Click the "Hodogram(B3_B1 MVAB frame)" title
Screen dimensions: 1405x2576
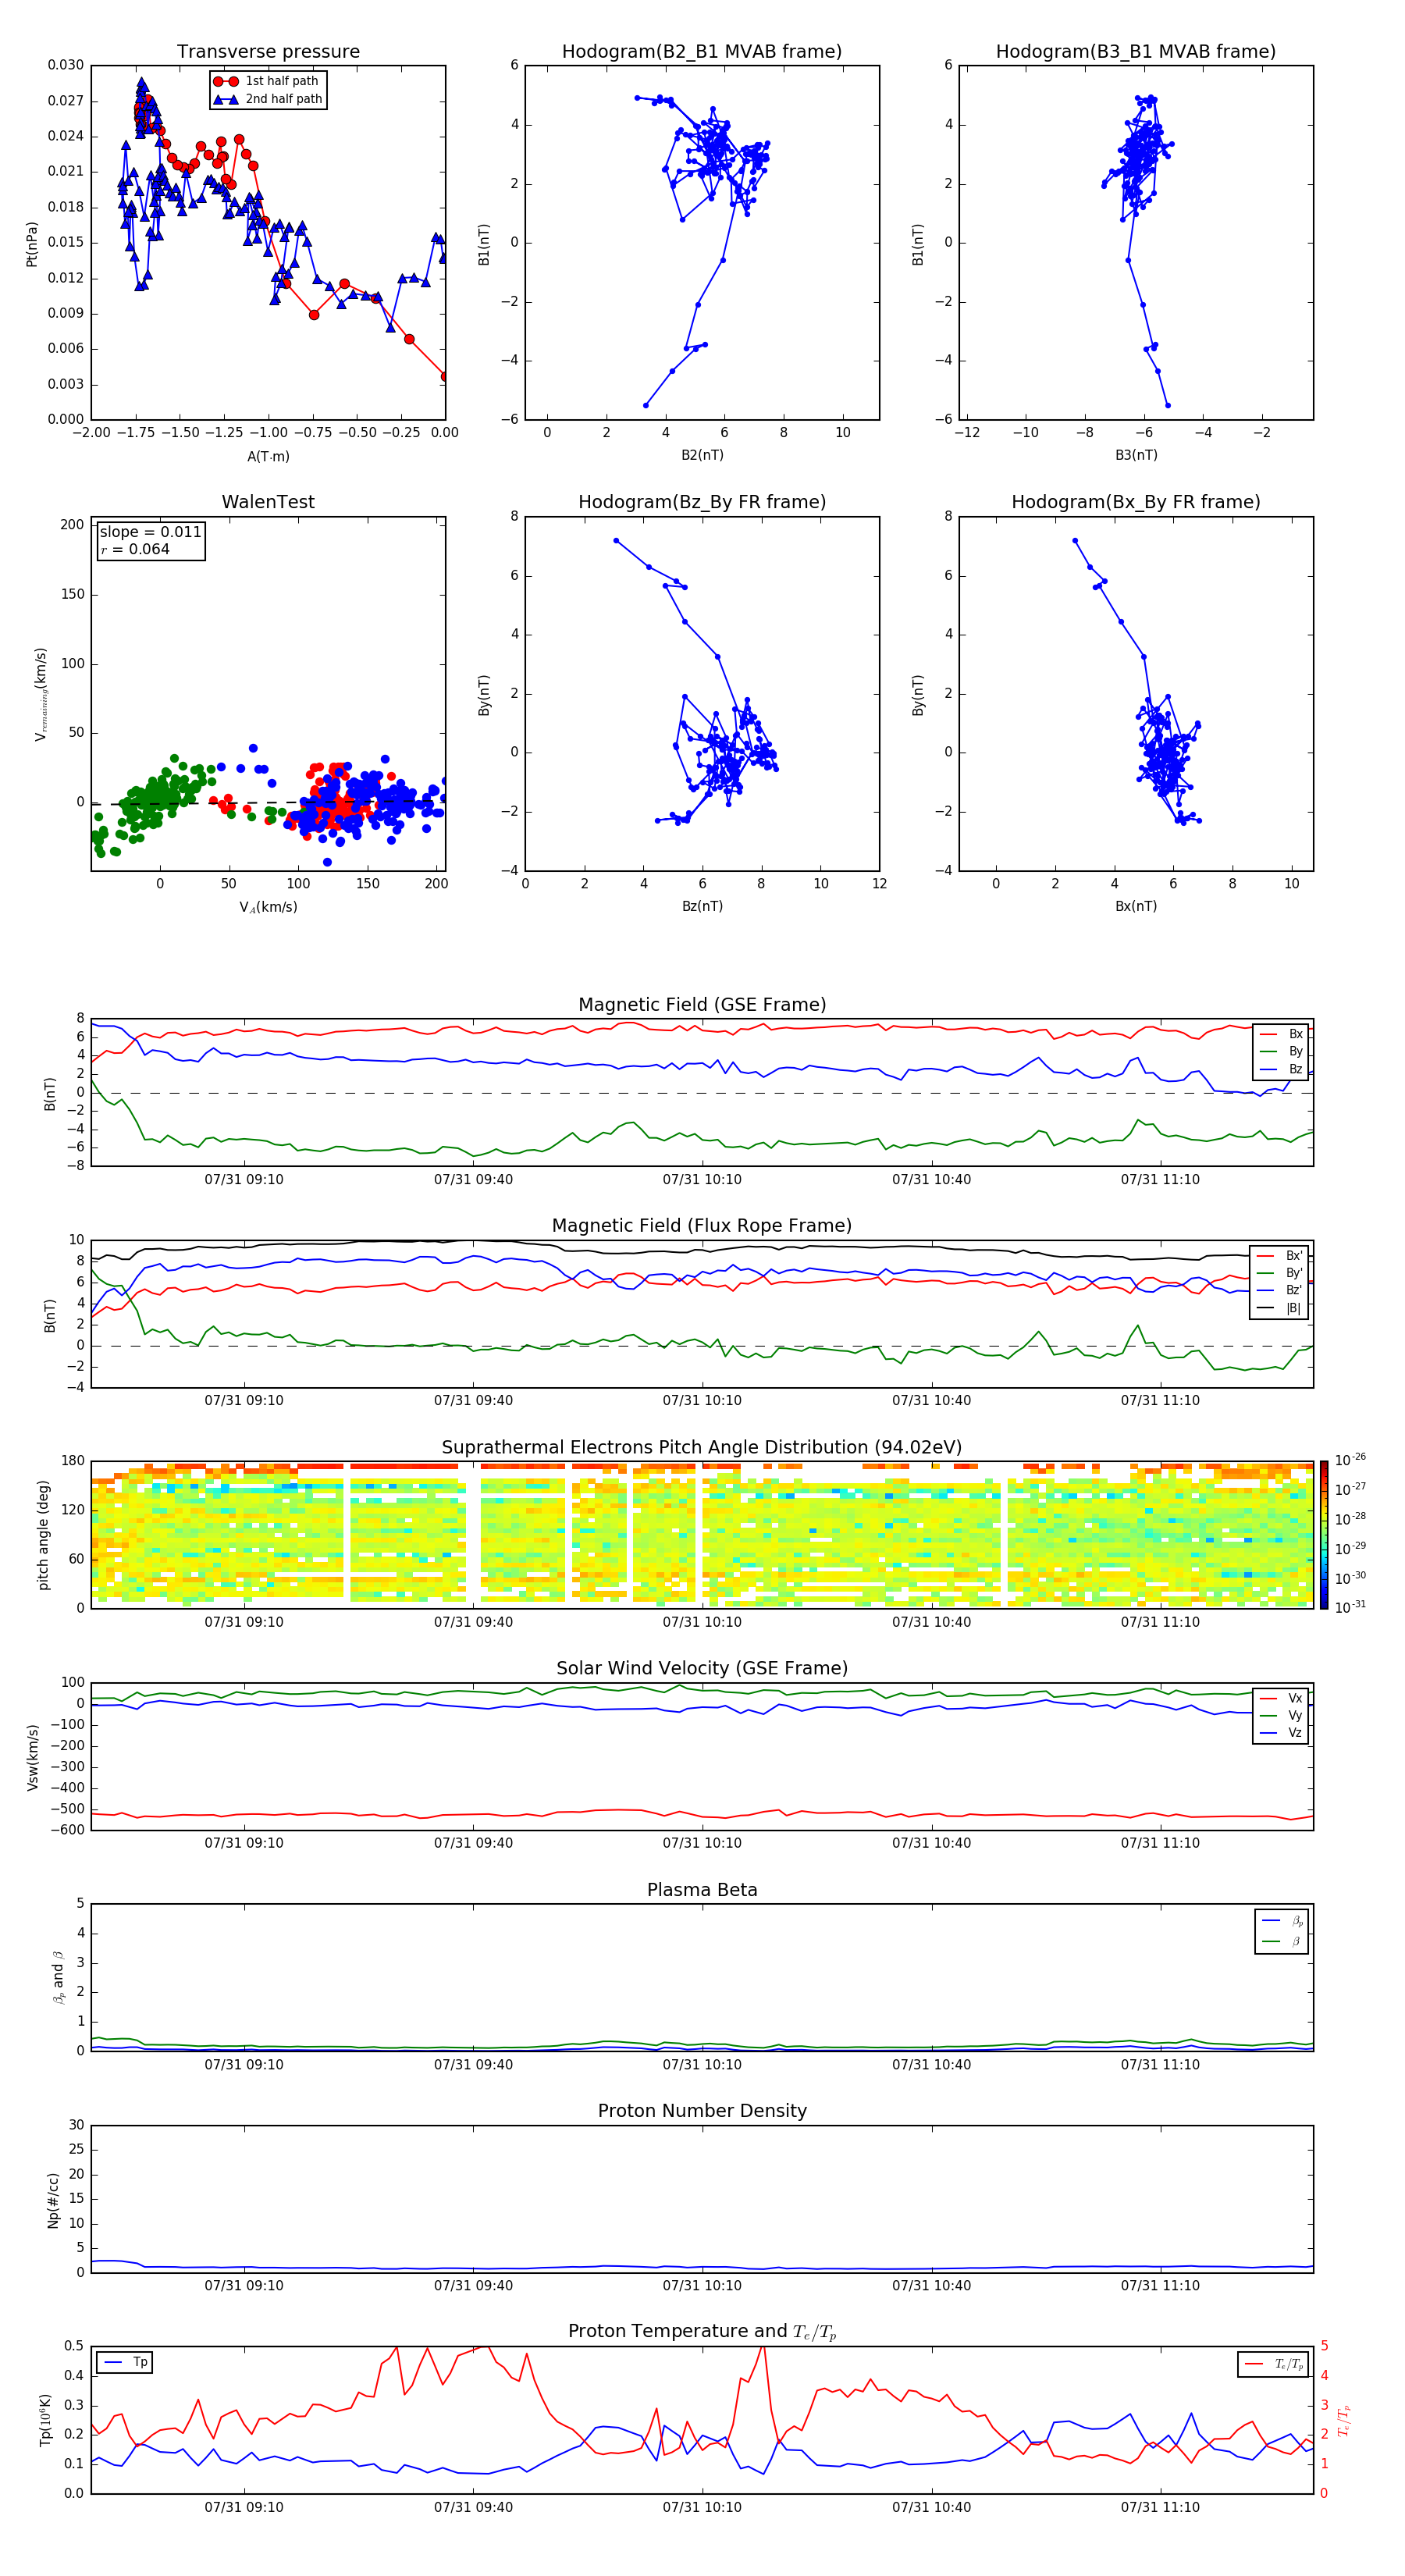coord(1136,52)
